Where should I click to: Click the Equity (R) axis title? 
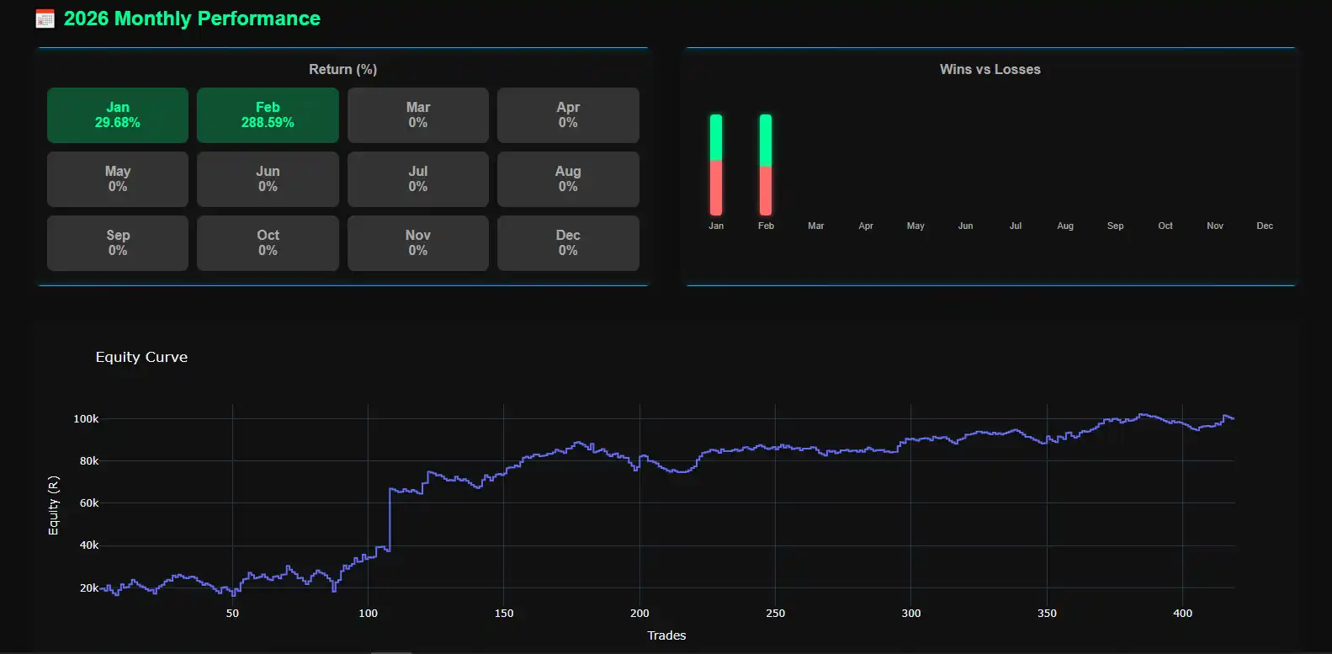[x=54, y=505]
